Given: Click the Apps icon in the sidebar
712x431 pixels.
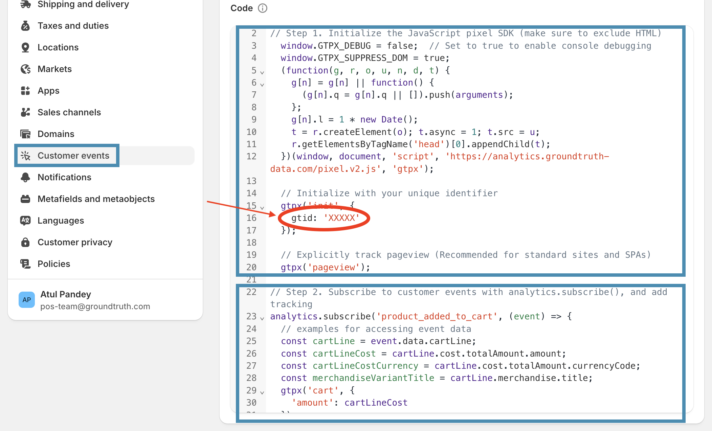Looking at the screenshot, I should [x=25, y=91].
